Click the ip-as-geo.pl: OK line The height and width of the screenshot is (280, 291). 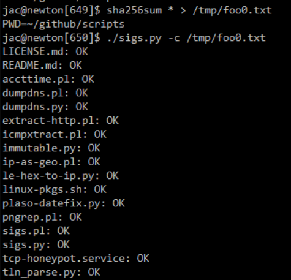[x=51, y=162]
